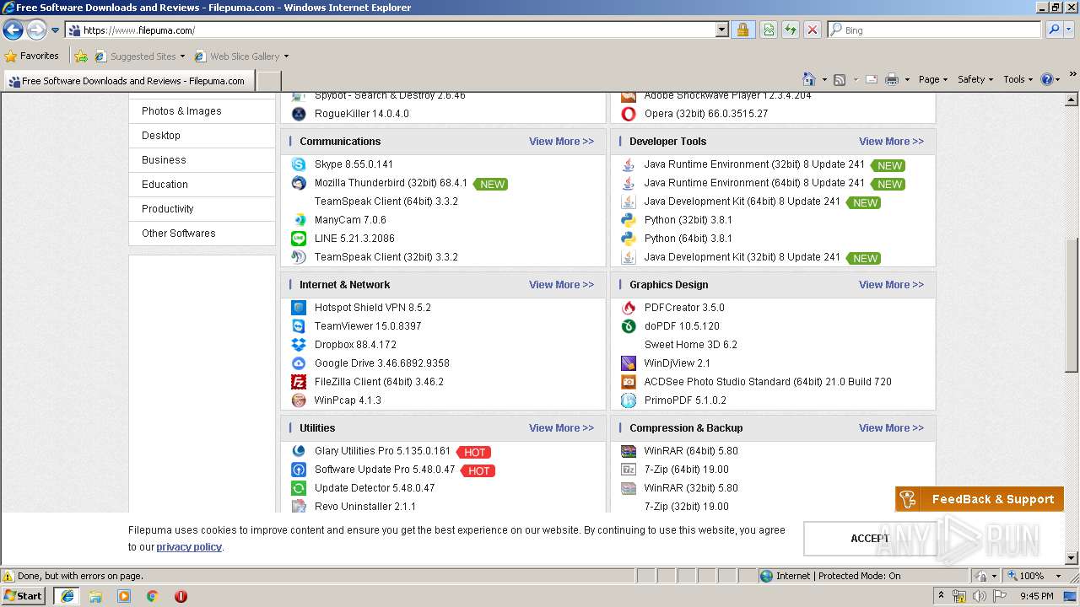The image size is (1080, 607).
Task: Open the Tools menu
Action: pos(1018,79)
